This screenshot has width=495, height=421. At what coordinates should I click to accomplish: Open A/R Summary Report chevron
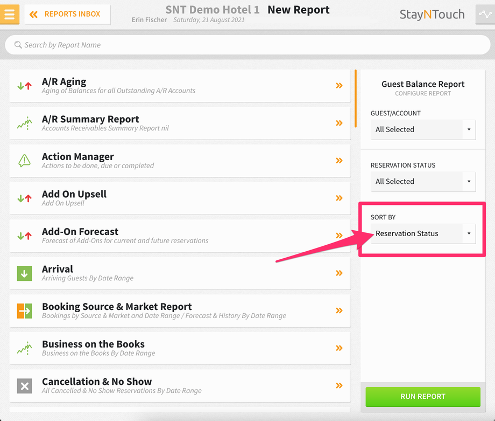click(x=339, y=123)
